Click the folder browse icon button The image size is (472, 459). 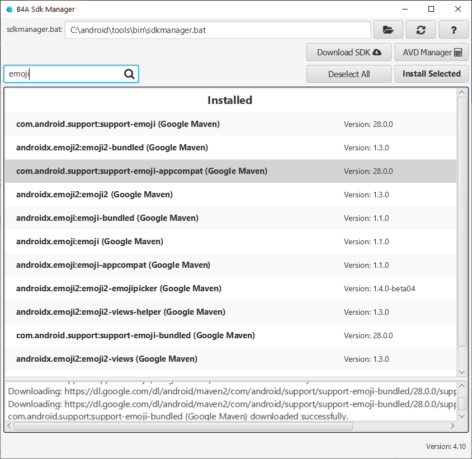[388, 30]
